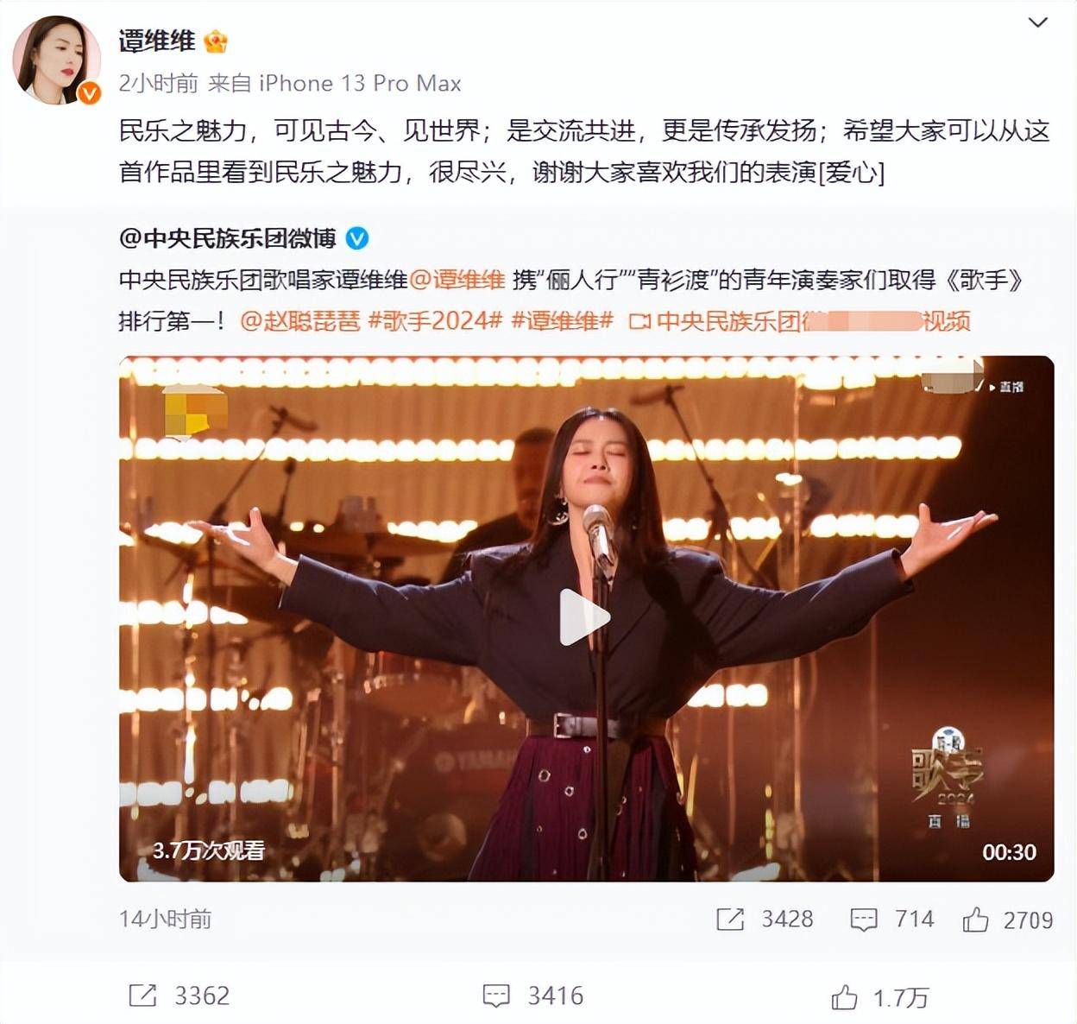Click the crown membership badge beside 谭维维

pyautogui.click(x=216, y=41)
